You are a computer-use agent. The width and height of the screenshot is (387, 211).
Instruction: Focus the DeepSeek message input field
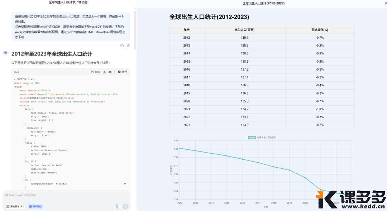66,195
